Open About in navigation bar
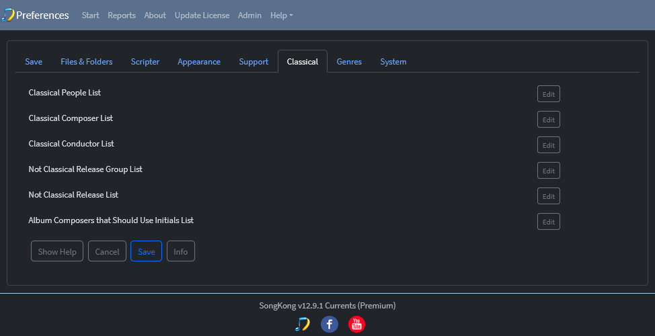 tap(155, 15)
